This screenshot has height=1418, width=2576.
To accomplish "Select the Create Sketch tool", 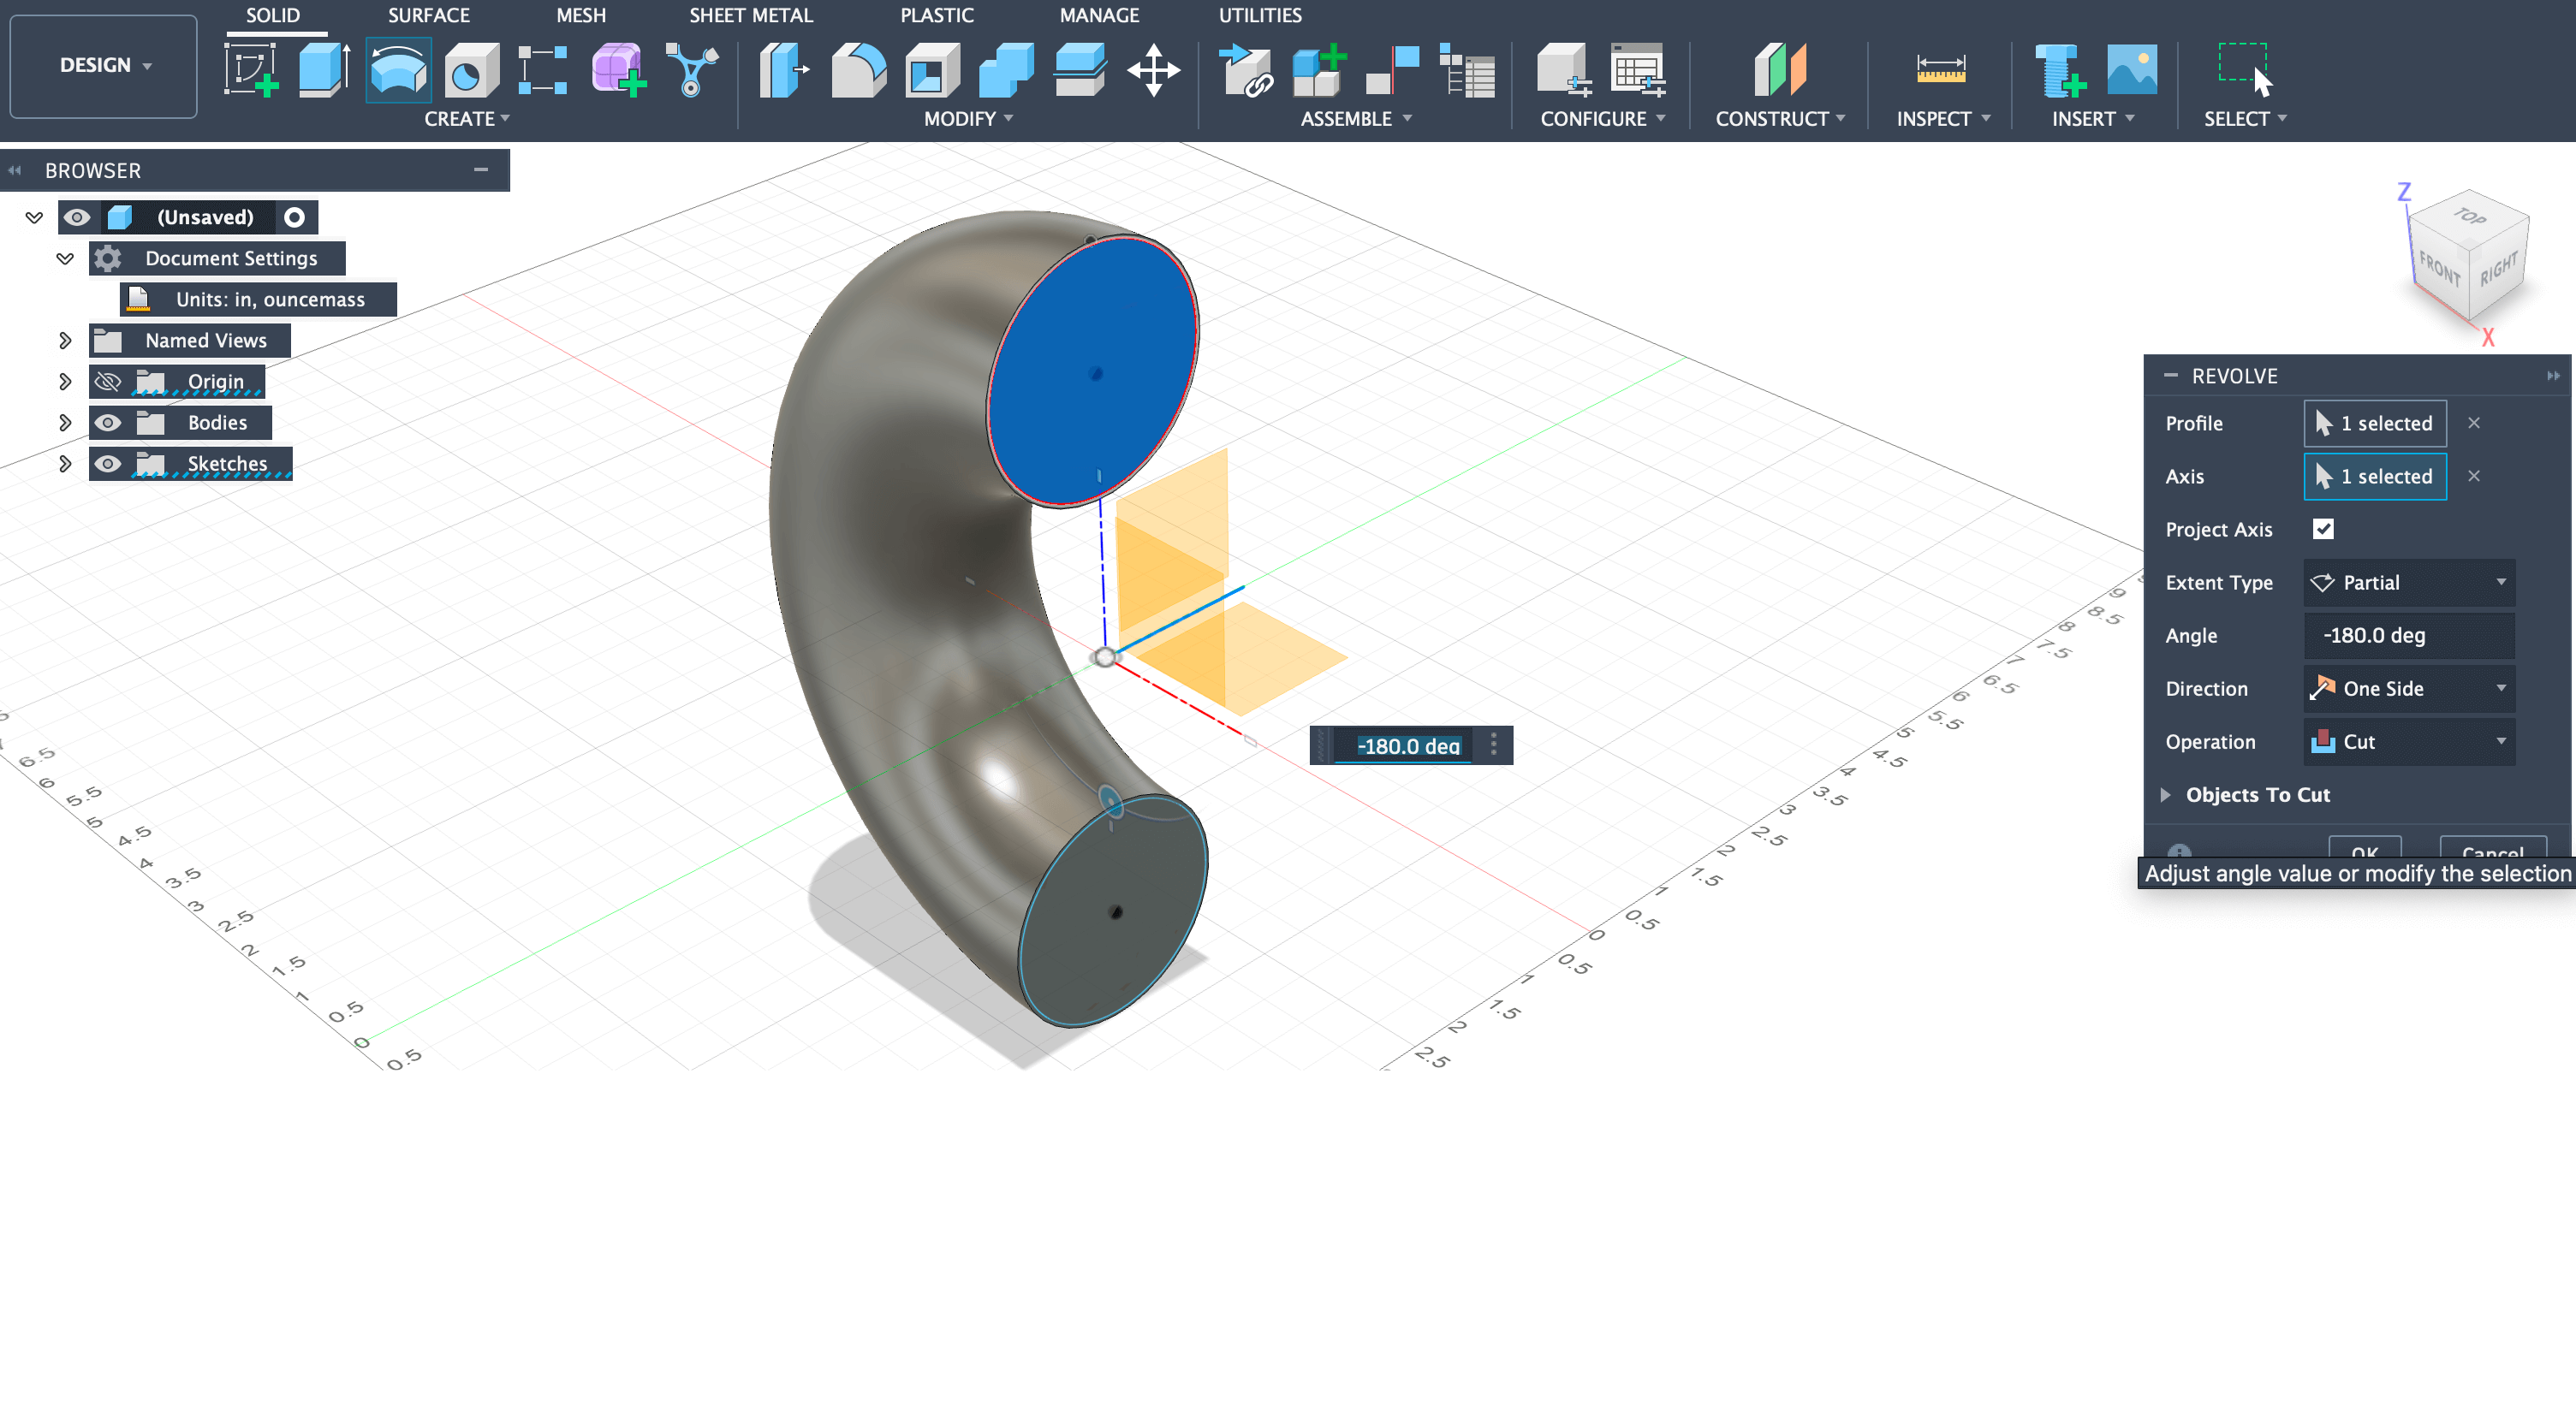I will point(248,70).
